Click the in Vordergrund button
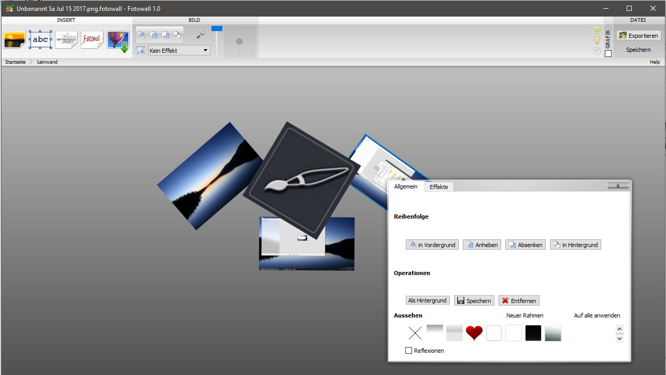The height and width of the screenshot is (375, 666). (432, 245)
